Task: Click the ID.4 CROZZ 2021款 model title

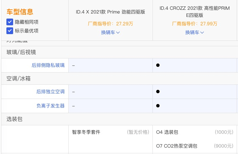Action: (x=195, y=11)
